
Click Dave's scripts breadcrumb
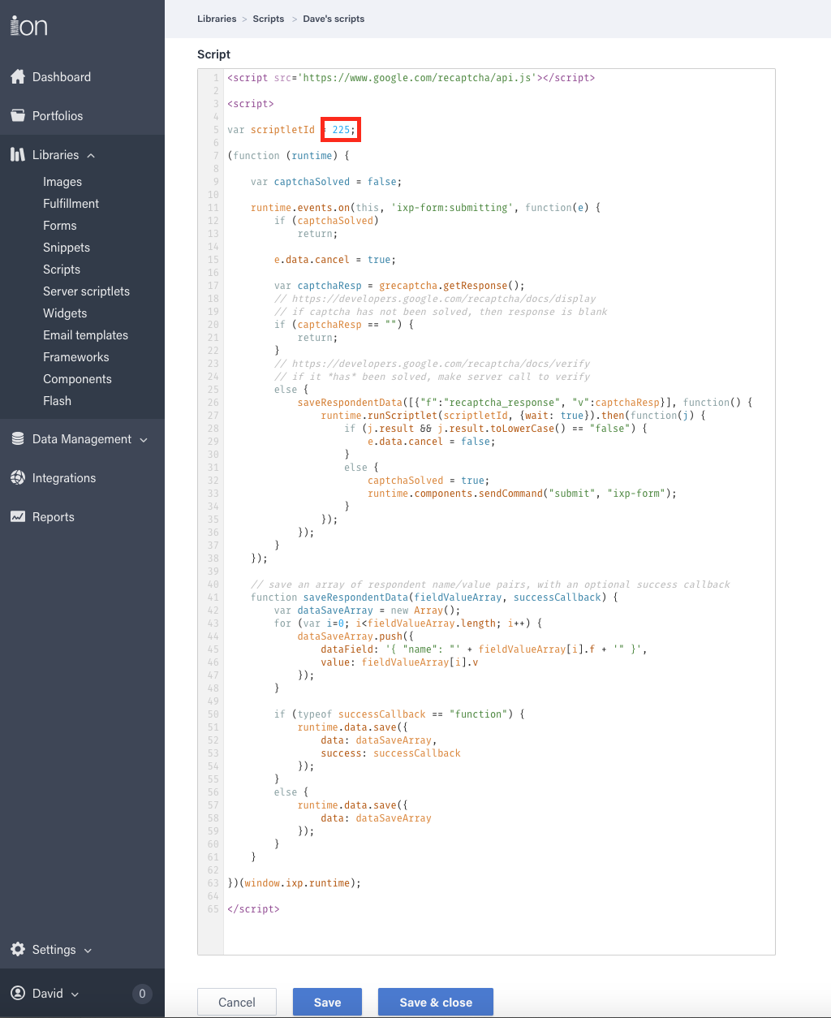click(334, 19)
